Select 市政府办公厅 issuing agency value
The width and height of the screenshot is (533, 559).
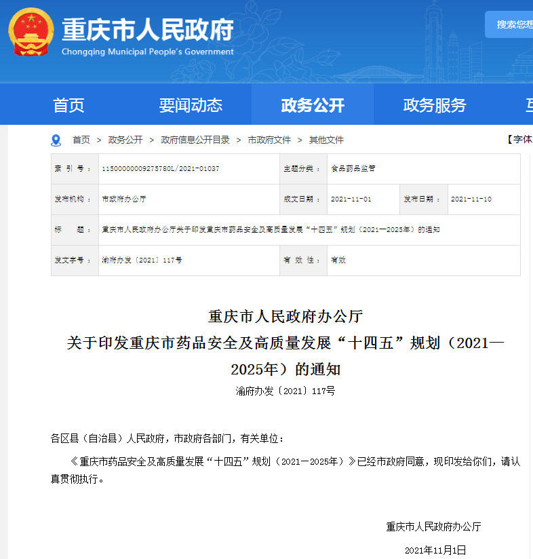coord(124,199)
